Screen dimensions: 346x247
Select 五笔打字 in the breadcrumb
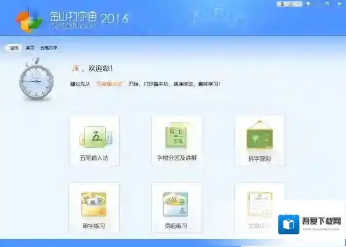(49, 48)
